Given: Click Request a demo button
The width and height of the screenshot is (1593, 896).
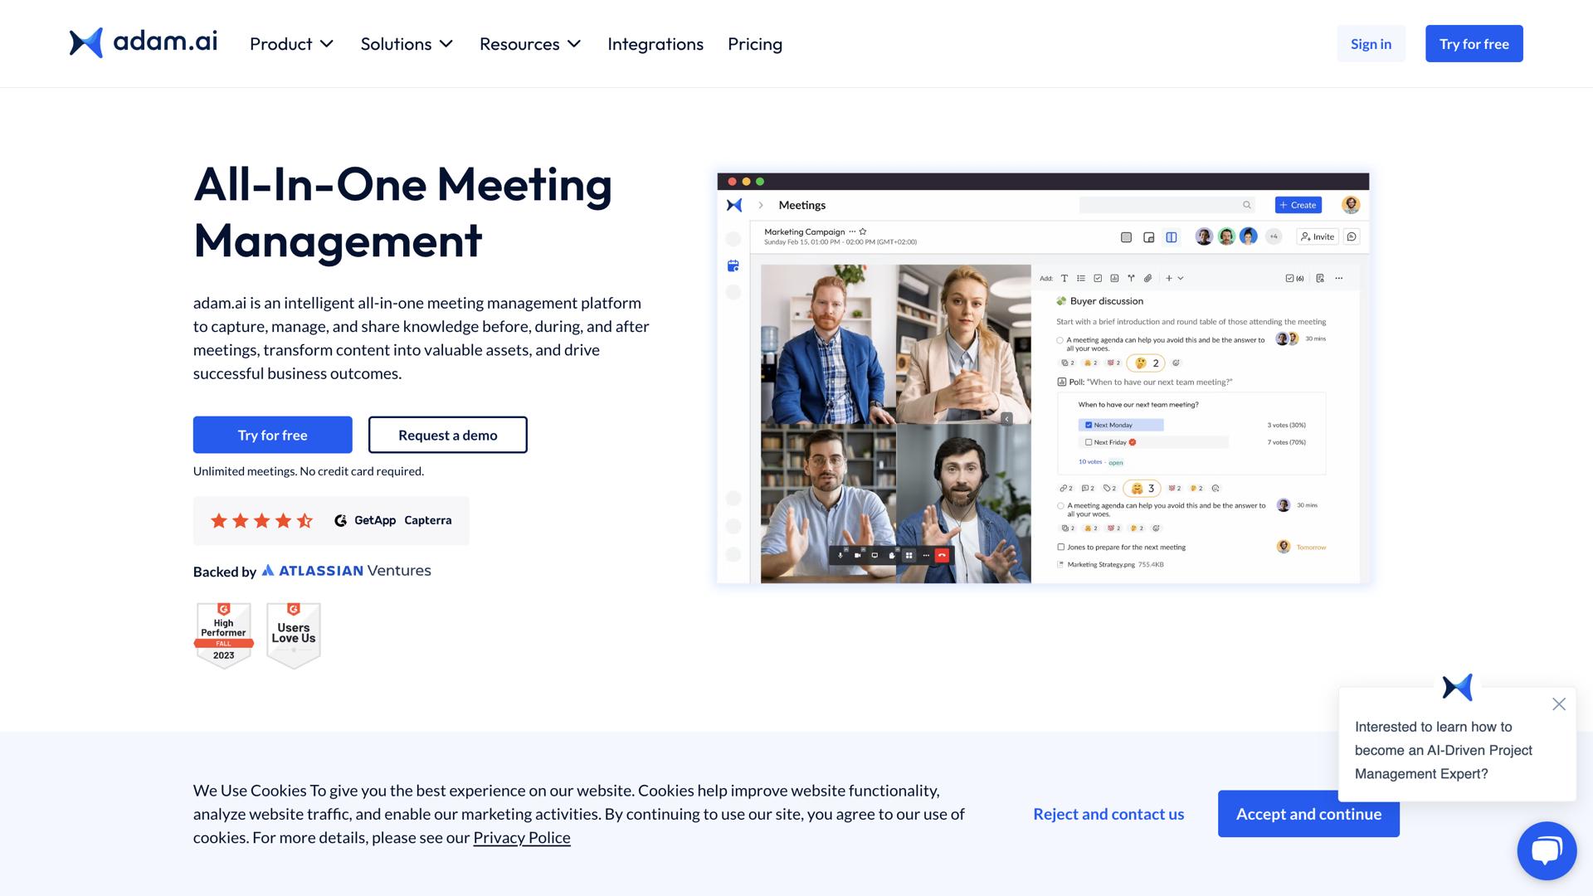Looking at the screenshot, I should (x=448, y=436).
